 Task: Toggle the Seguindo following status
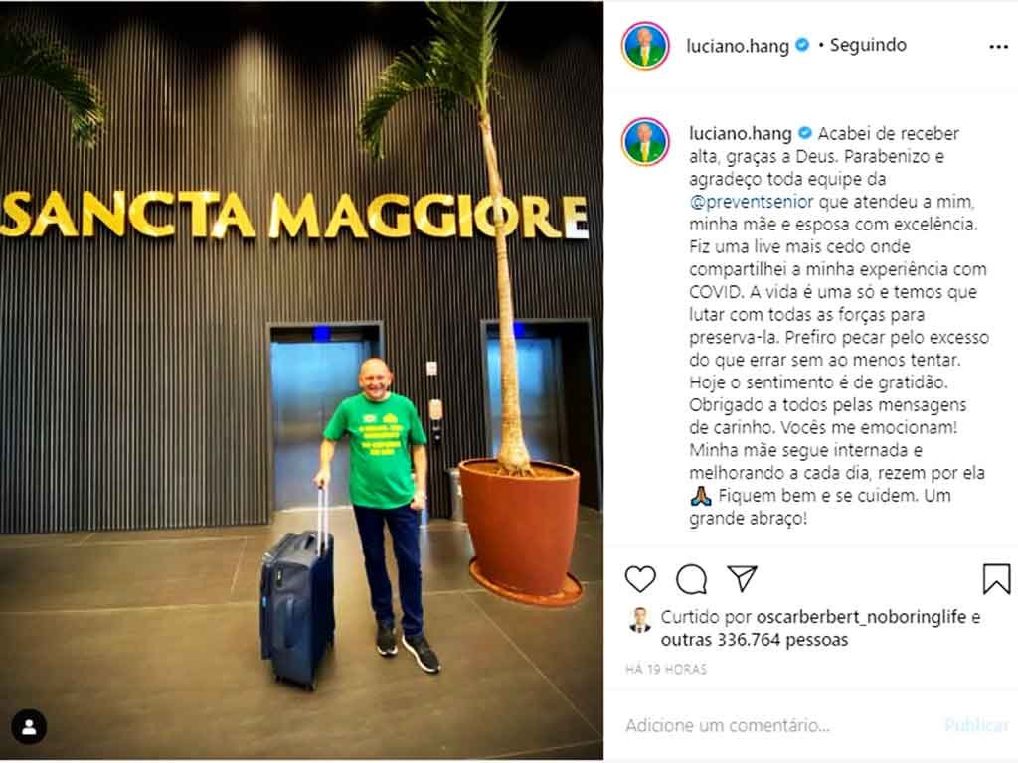click(x=868, y=45)
